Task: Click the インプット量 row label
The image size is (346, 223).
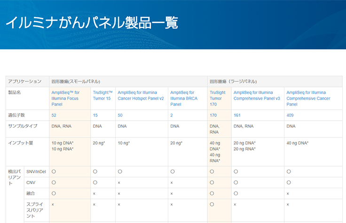Action: tap(21, 143)
